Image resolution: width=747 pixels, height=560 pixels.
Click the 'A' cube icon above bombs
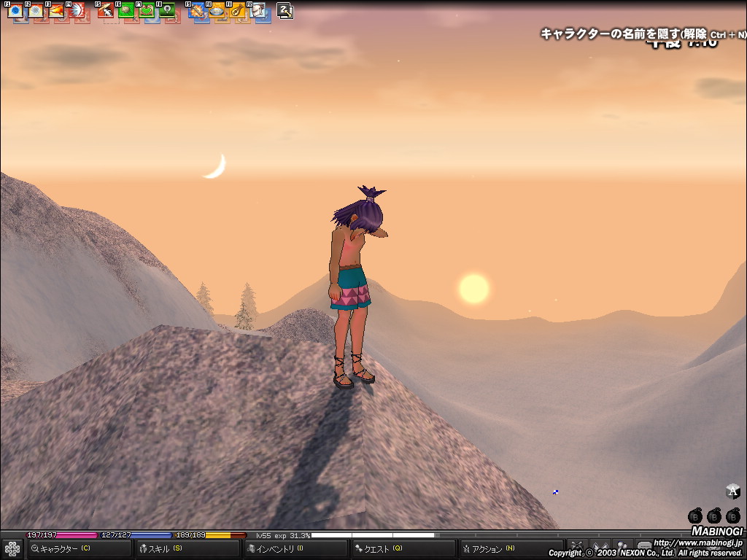point(732,491)
